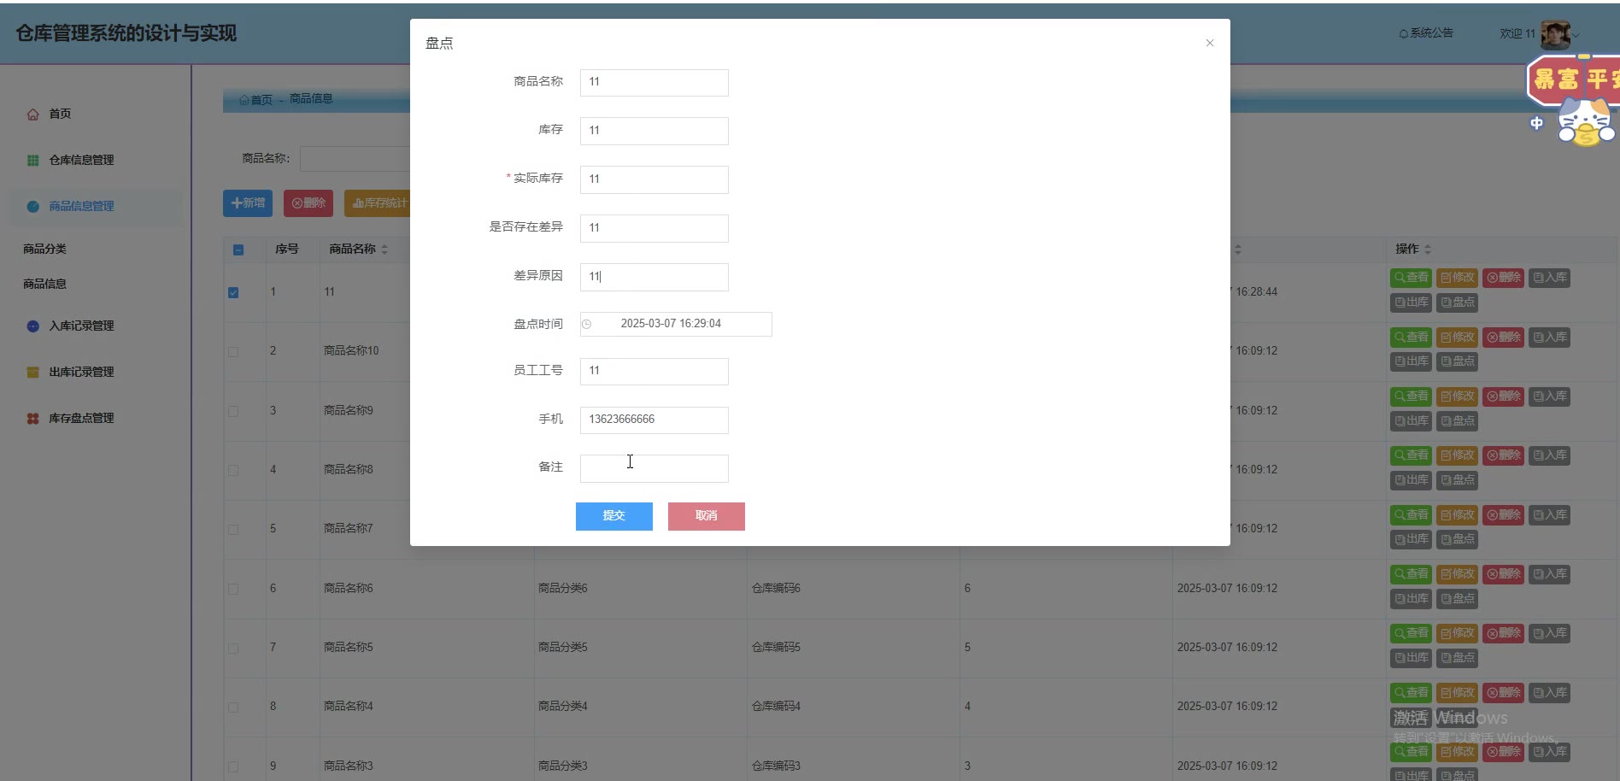Click 入库 for the 商品名称7 row
The width and height of the screenshot is (1620, 781).
coord(1550,514)
